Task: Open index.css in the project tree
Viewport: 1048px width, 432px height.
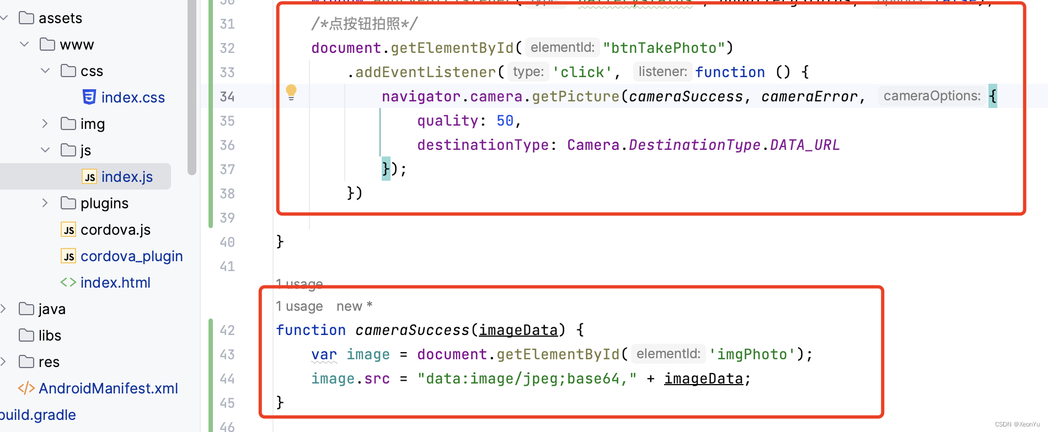Action: point(133,98)
